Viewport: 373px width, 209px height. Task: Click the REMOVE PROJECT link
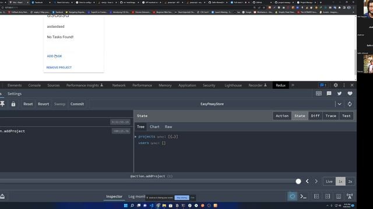(x=59, y=67)
